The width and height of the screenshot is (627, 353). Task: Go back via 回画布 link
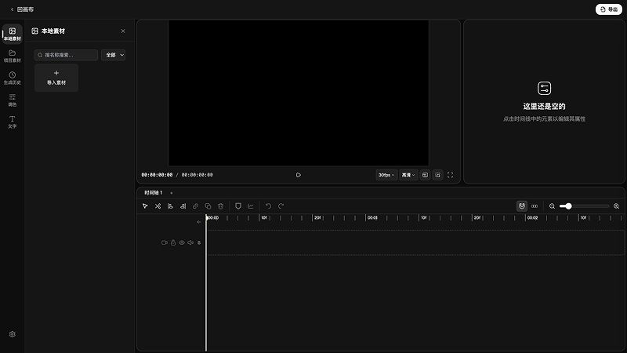click(x=22, y=9)
